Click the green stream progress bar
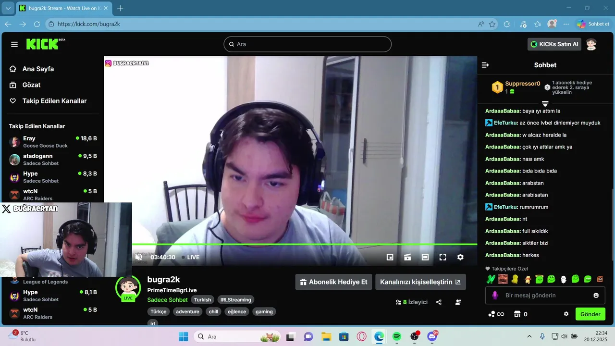This screenshot has width=615, height=346. 305,244
